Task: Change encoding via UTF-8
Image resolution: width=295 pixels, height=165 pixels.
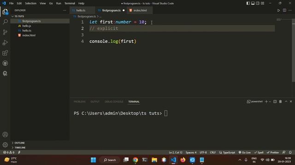Action: pyautogui.click(x=203, y=153)
